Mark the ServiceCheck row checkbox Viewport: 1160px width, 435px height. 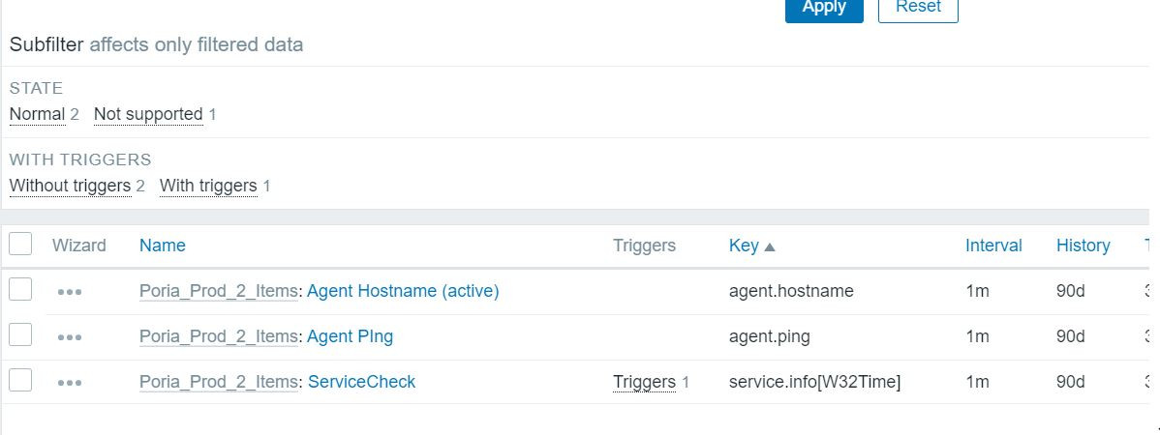[x=20, y=380]
